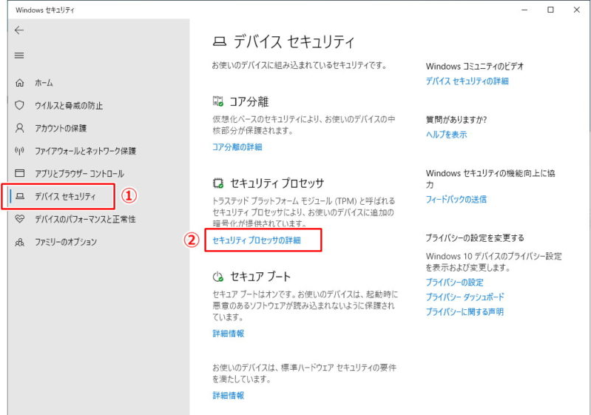
Task: Click the プライバシーの設定を変更する heading
Action: pos(475,238)
